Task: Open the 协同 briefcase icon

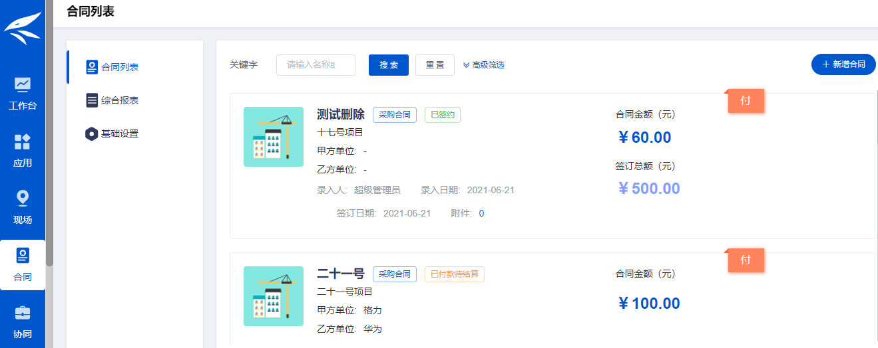Action: pyautogui.click(x=23, y=313)
